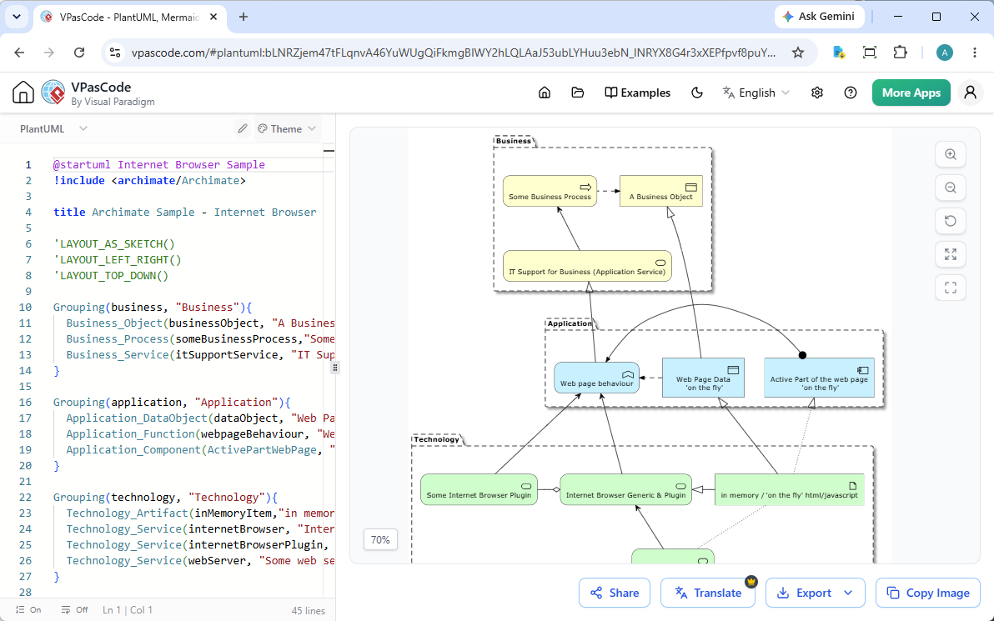This screenshot has height=621, width=994.
Task: Expand Export options arrow
Action: click(848, 593)
